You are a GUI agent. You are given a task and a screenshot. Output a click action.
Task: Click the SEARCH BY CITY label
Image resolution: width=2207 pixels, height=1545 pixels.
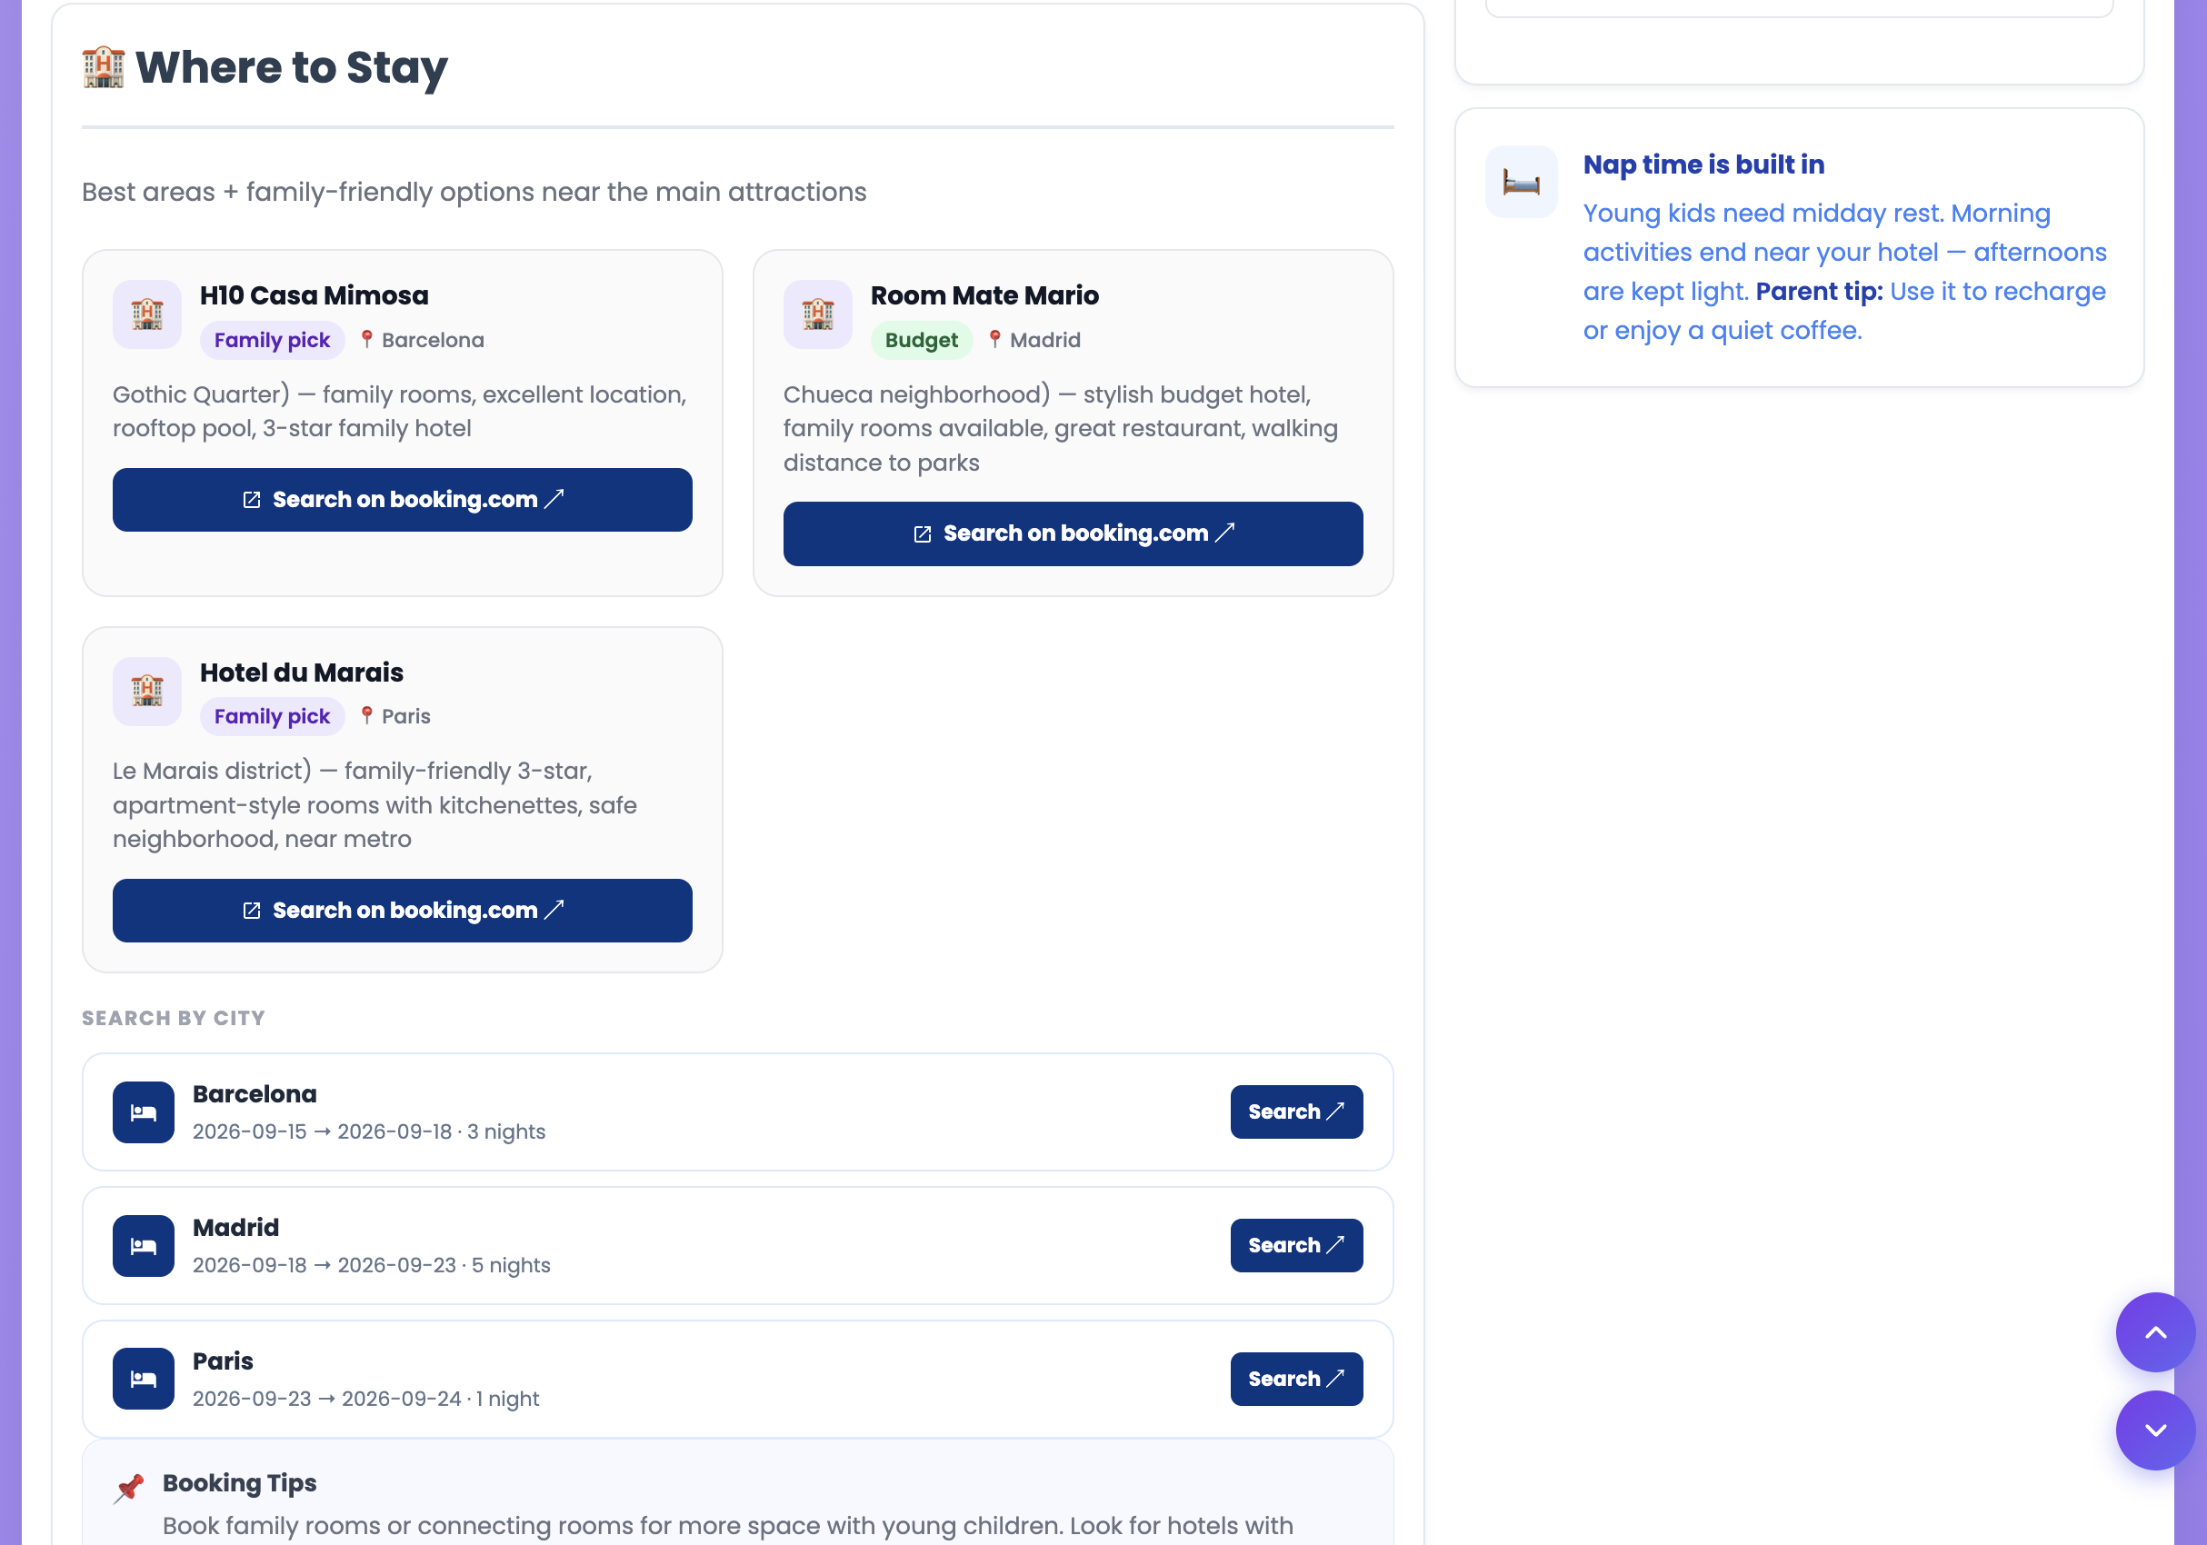click(173, 1019)
